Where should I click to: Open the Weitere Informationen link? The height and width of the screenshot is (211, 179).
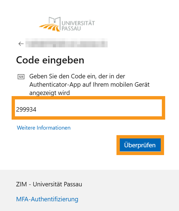point(44,128)
